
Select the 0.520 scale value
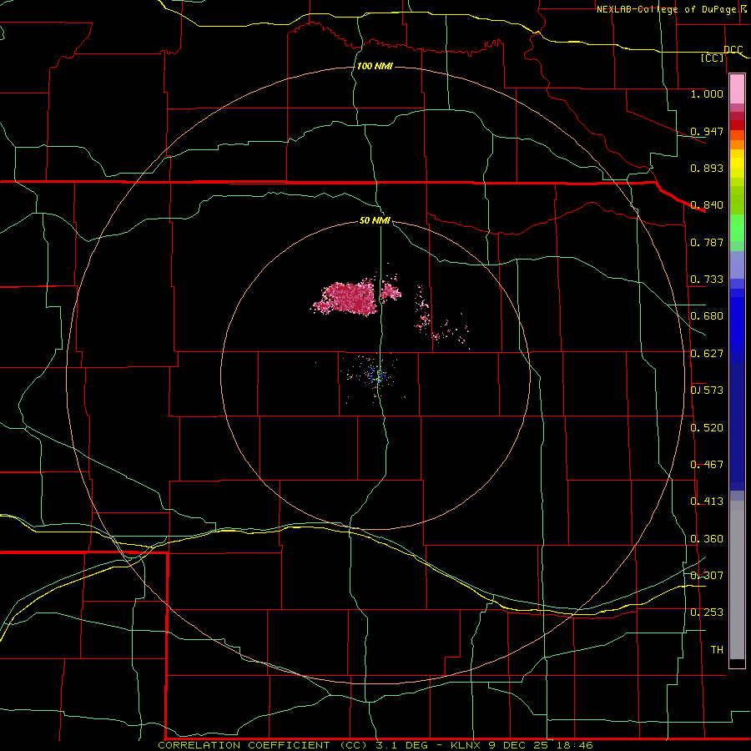707,428
